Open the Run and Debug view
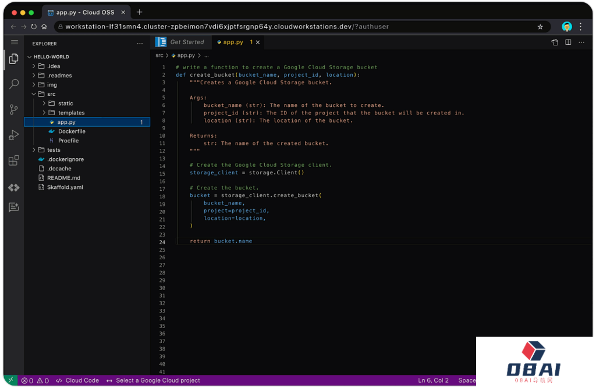 [x=14, y=135]
